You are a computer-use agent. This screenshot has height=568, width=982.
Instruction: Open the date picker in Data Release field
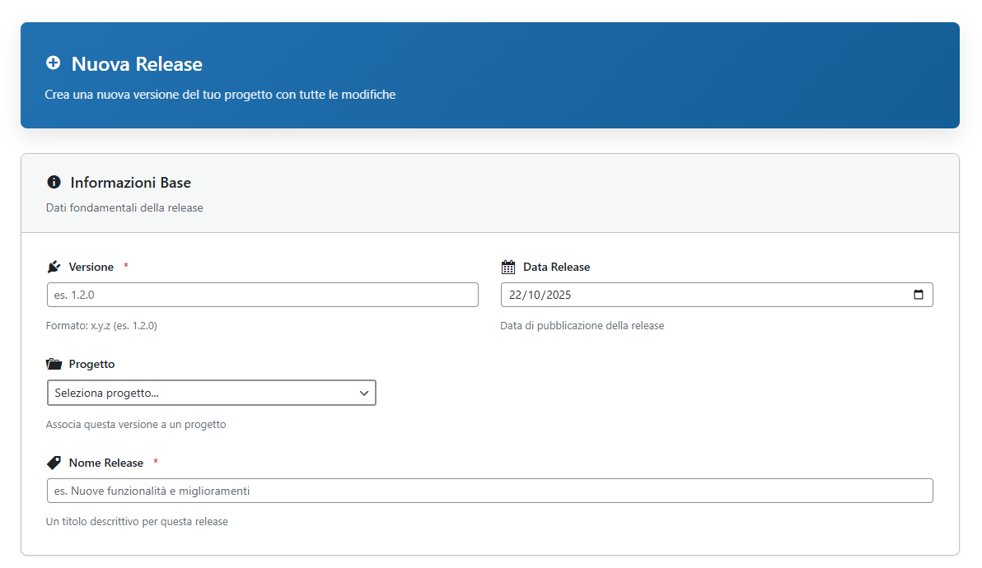(918, 295)
